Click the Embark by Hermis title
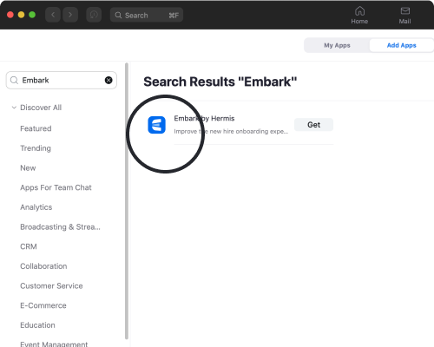 tap(204, 118)
